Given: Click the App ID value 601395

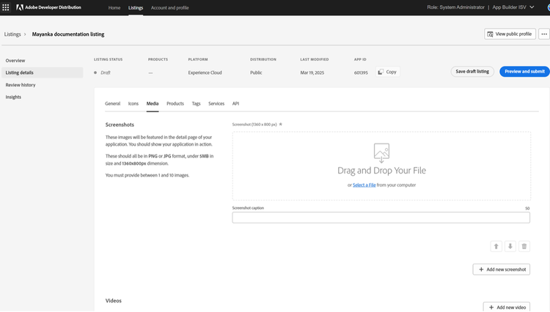Looking at the screenshot, I should (361, 73).
